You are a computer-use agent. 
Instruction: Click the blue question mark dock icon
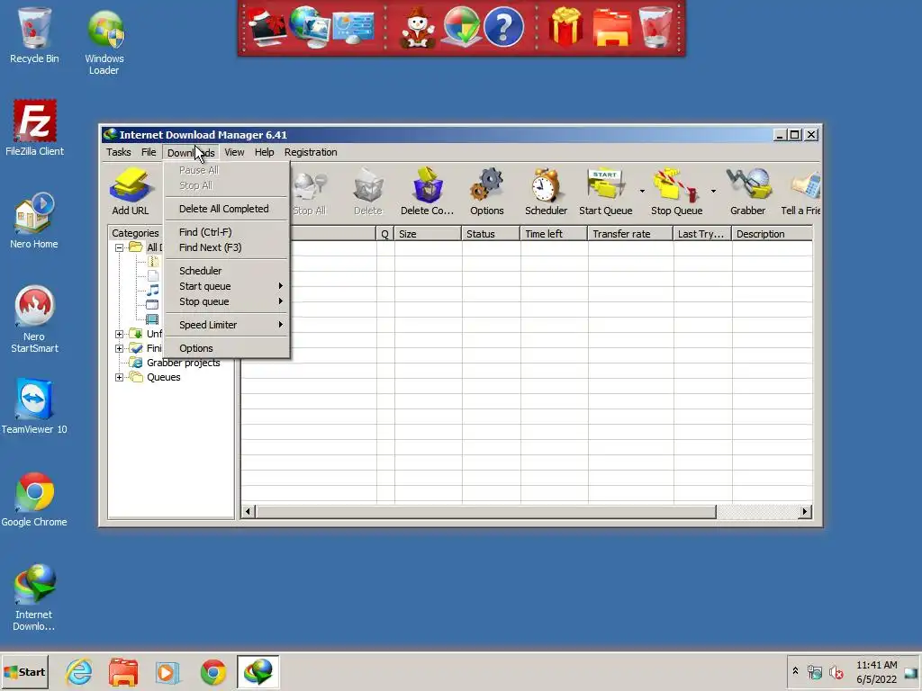click(x=503, y=27)
